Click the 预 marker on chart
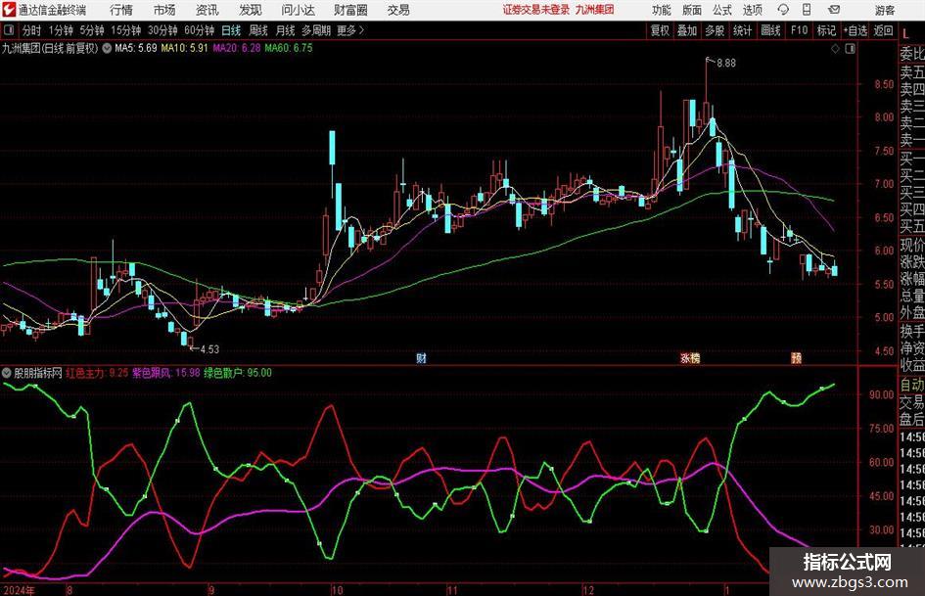 pyautogui.click(x=797, y=357)
